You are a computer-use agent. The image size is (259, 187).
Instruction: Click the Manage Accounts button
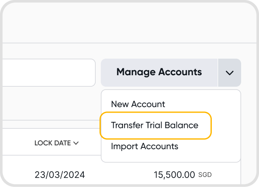[x=159, y=72]
